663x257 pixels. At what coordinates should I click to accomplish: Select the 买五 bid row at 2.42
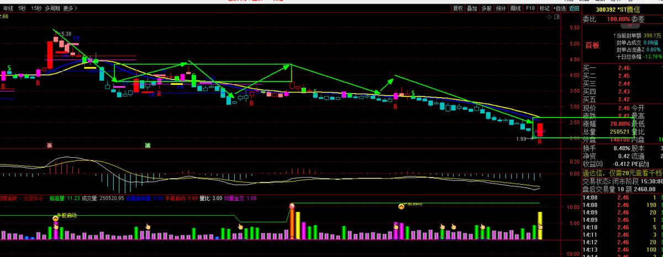click(623, 99)
